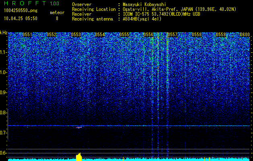This screenshot has width=253, height=161.
Task: Click the meteor count 8
Action: tap(57, 19)
